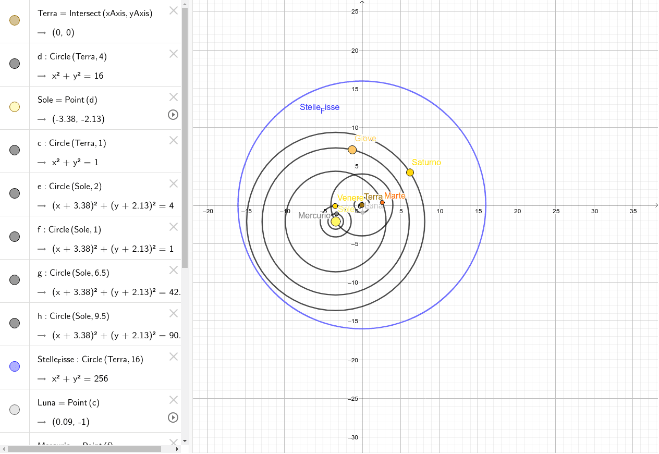Select the Saturno point on graph

click(410, 173)
